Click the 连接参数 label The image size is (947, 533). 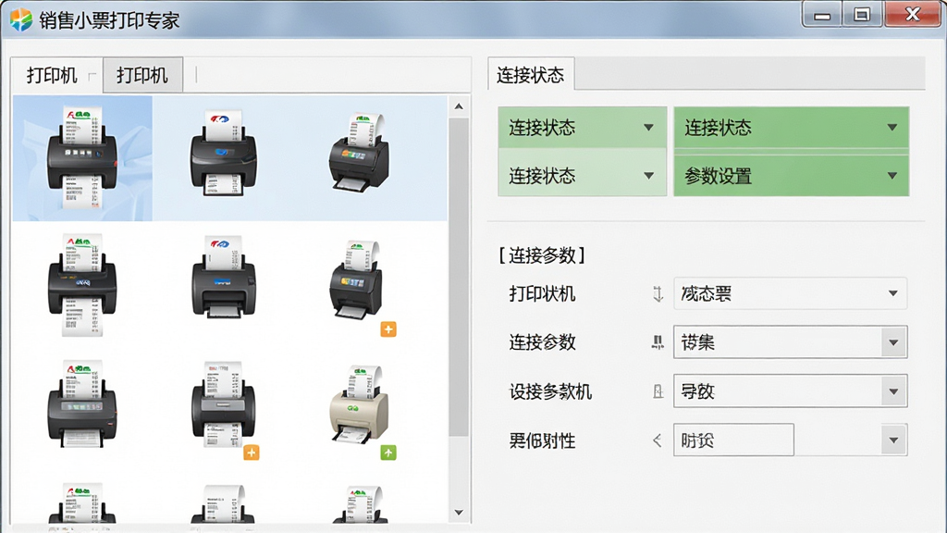pos(542,342)
